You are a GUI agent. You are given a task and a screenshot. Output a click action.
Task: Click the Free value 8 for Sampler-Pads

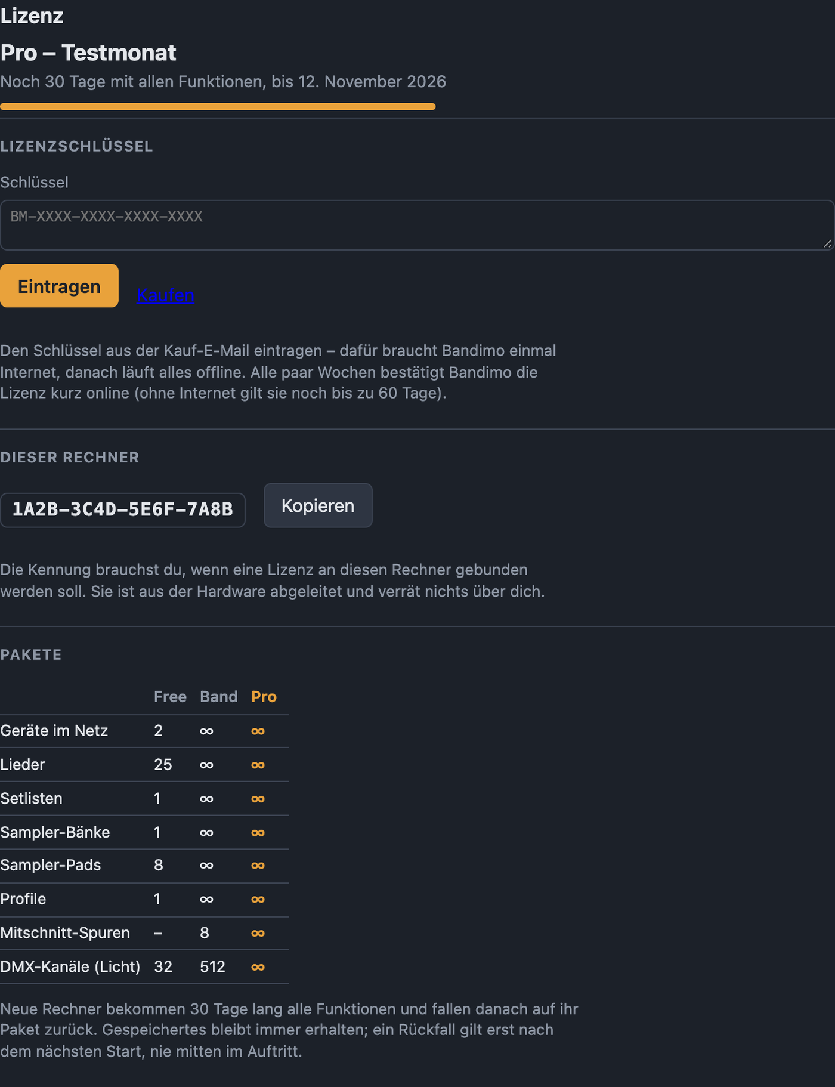tap(158, 865)
